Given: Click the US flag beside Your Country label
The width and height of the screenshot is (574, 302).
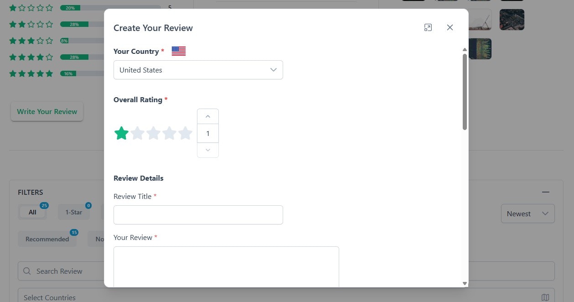Looking at the screenshot, I should coord(178,51).
